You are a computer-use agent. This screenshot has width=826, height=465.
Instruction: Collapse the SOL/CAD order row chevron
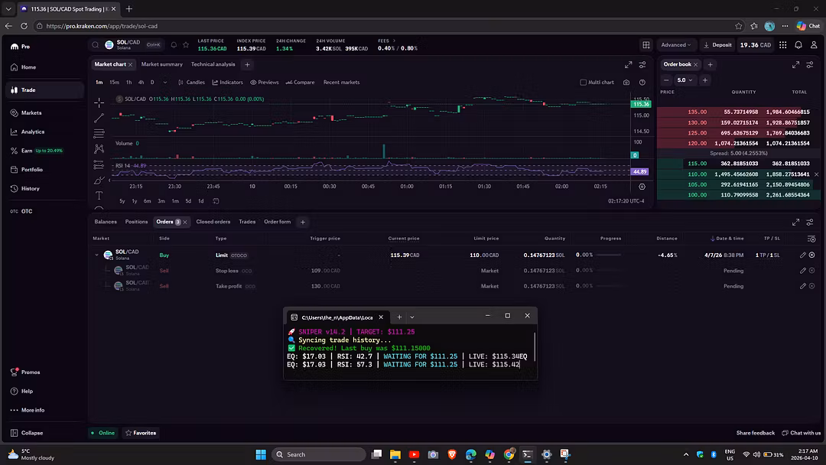(x=96, y=255)
